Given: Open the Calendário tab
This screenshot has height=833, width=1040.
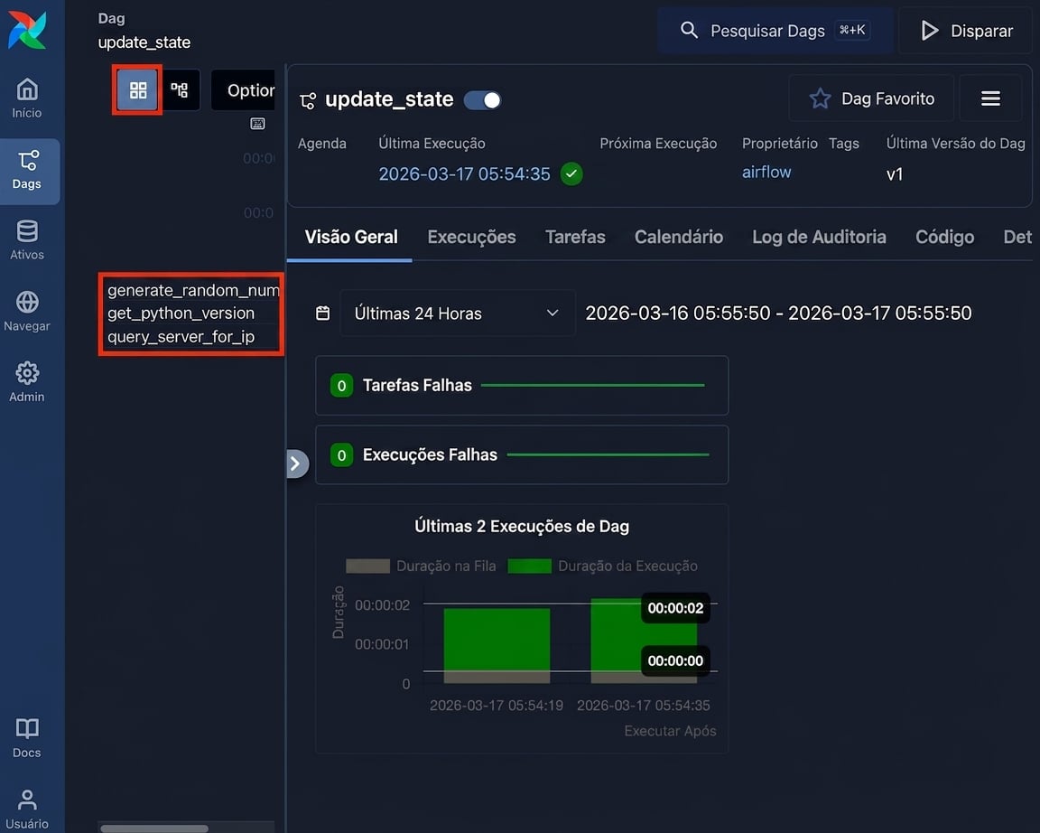Looking at the screenshot, I should [x=679, y=237].
